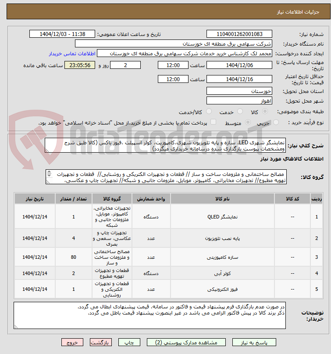Select the نمایشگر QLED item name
The height and width of the screenshot is (354, 331).
click(x=222, y=217)
